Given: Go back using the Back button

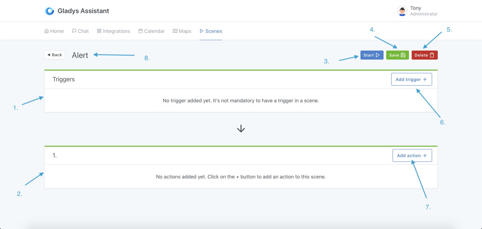Looking at the screenshot, I should (x=55, y=55).
